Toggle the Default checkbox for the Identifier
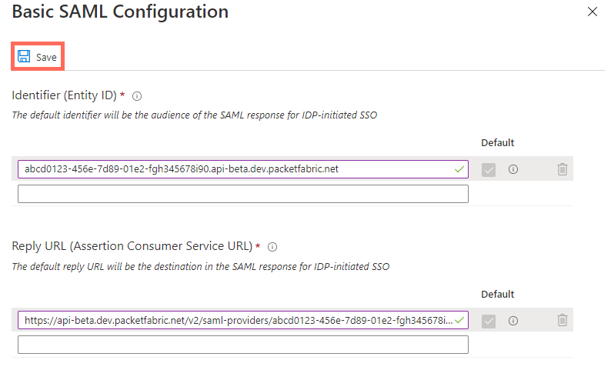 pyautogui.click(x=489, y=169)
